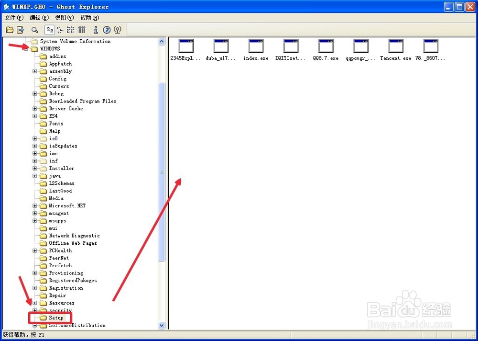This screenshot has height=341, width=478.
Task: Expand the assembly folder node
Action: coord(35,71)
